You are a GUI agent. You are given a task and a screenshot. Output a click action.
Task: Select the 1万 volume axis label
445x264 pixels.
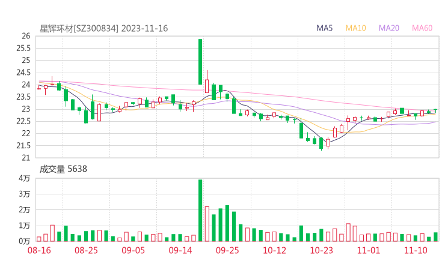tap(25, 226)
